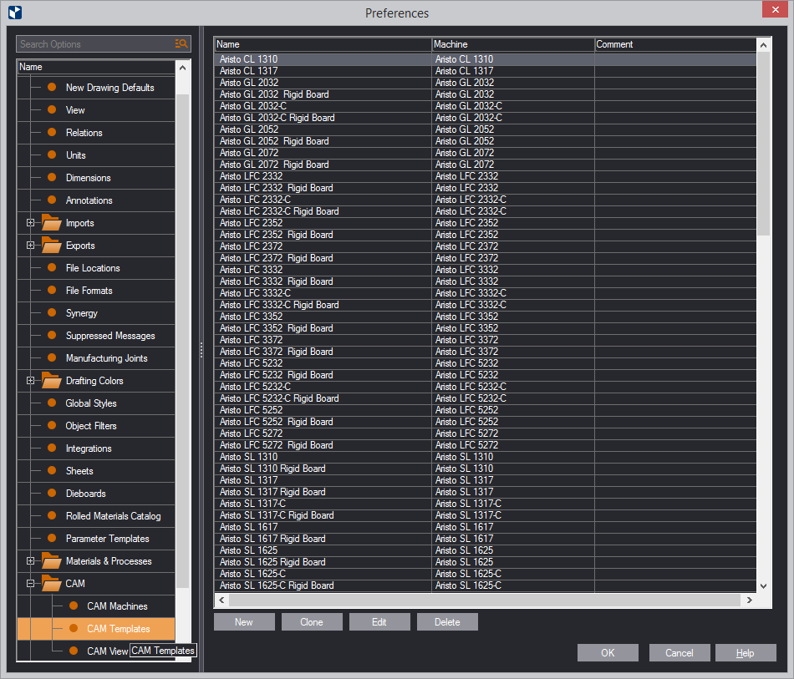Image resolution: width=794 pixels, height=679 pixels.
Task: Expand the Drafting Colors node
Action: click(x=30, y=381)
